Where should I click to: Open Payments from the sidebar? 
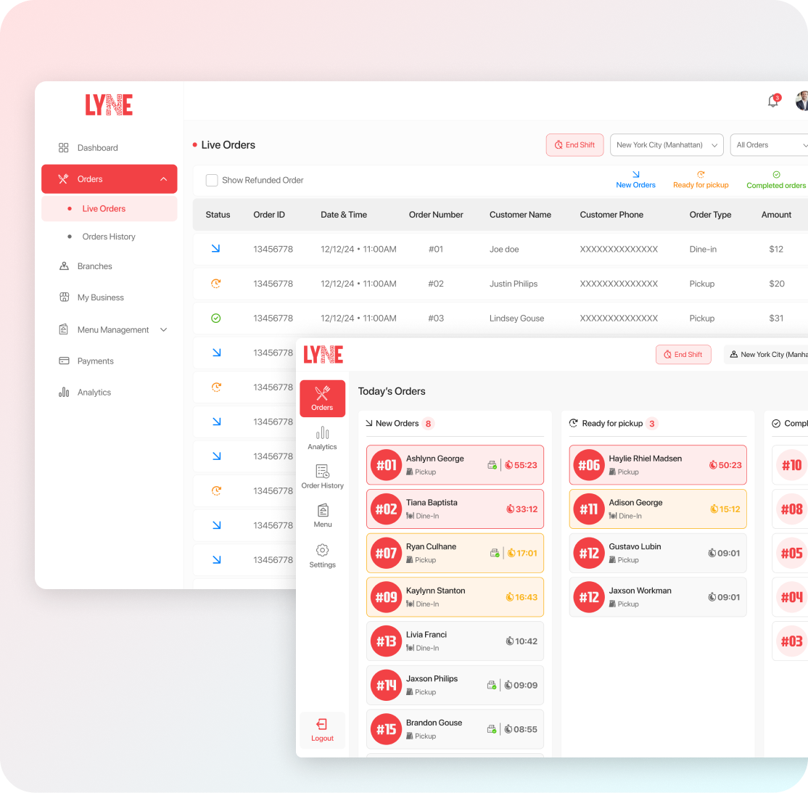point(95,361)
